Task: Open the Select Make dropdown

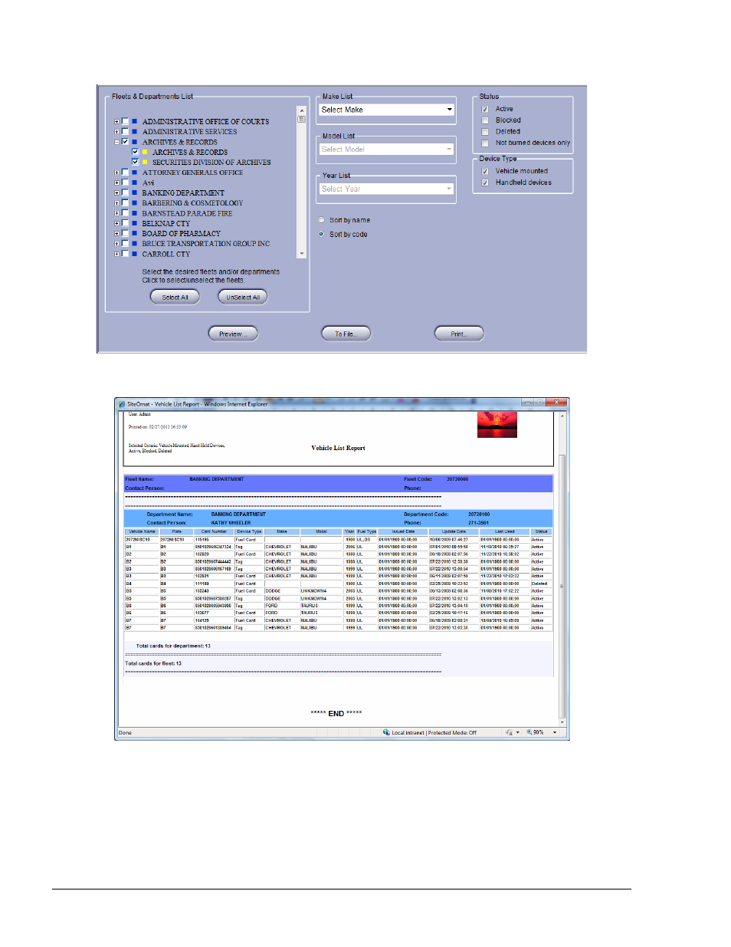Action: [387, 110]
